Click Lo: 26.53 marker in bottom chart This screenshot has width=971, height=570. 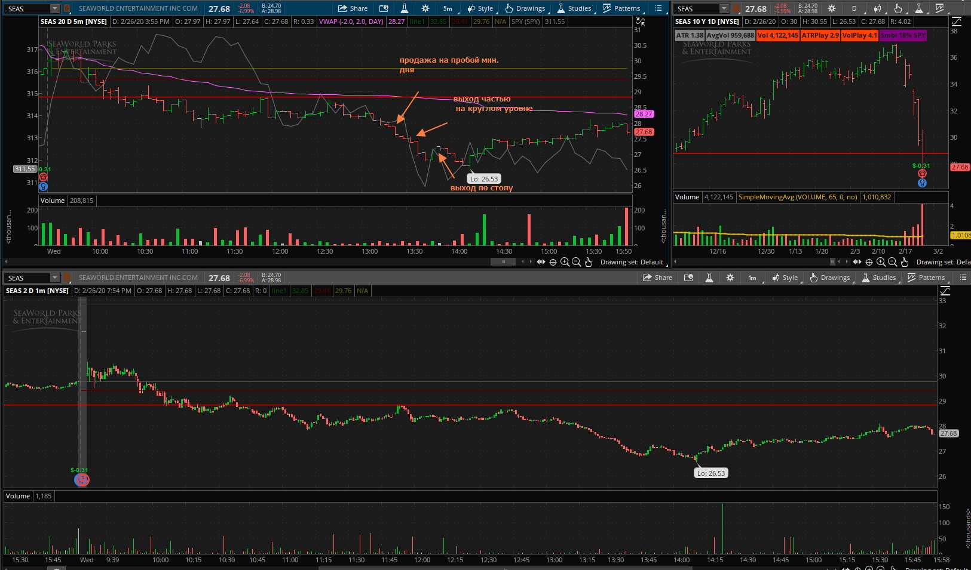coord(711,473)
